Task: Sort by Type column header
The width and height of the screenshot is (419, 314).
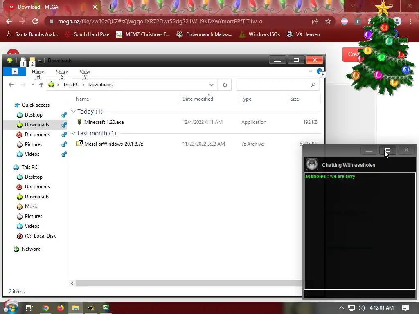Action: pos(246,99)
